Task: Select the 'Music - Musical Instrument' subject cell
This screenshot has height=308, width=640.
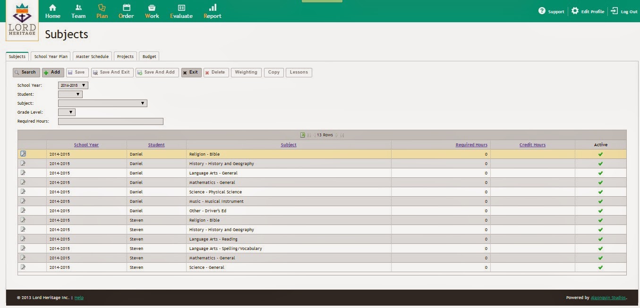Action: (289, 201)
